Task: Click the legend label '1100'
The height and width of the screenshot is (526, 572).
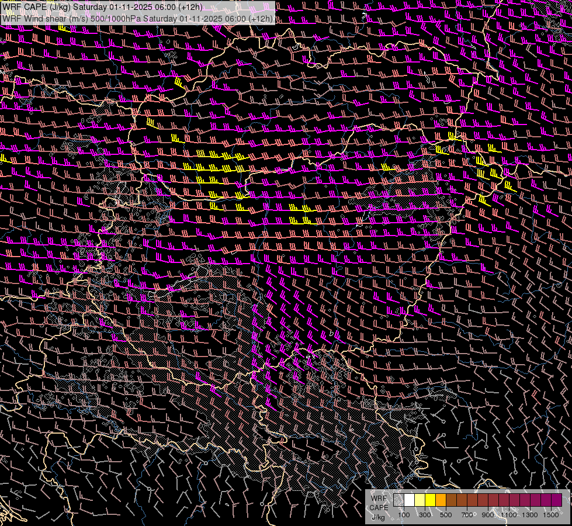Action: point(508,515)
